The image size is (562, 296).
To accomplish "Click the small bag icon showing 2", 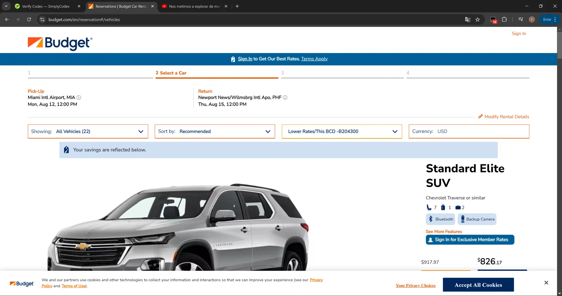I will (x=457, y=207).
